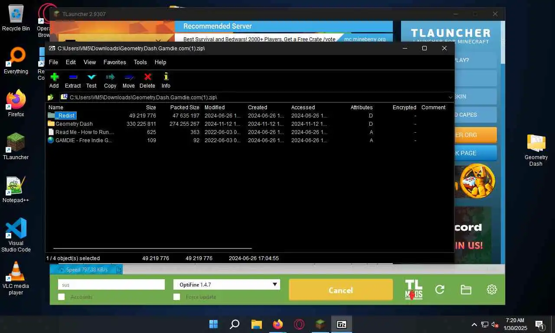Sort by Accessed column header
The image size is (555, 333).
click(x=303, y=108)
